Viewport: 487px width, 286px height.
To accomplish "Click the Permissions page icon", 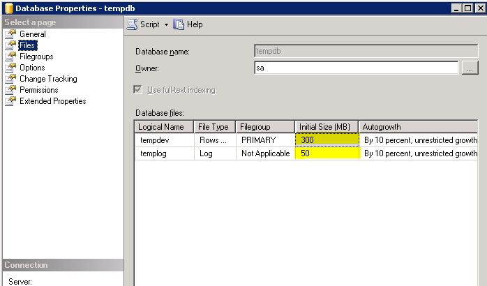I will click(10, 90).
